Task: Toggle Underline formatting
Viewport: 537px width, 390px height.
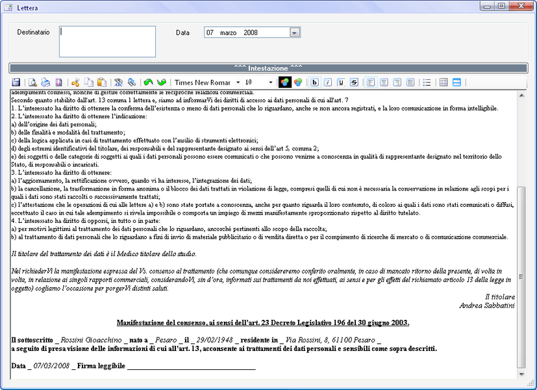Action: point(341,83)
